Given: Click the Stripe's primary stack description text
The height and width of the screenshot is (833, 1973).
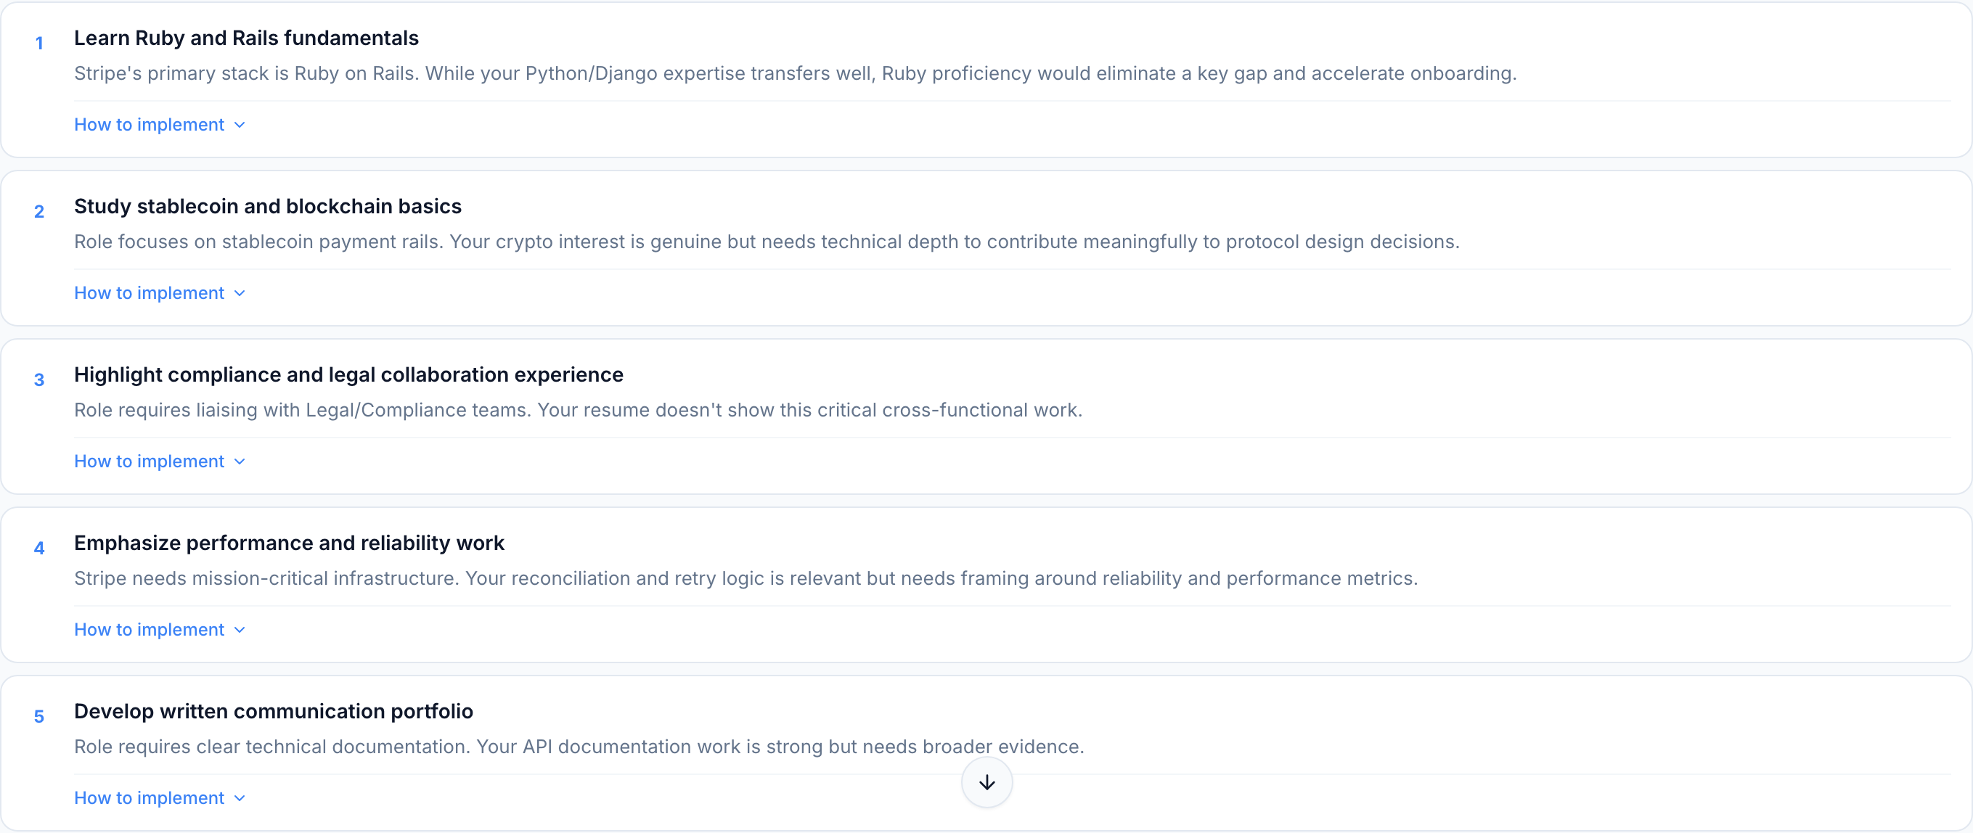Looking at the screenshot, I should pos(794,73).
